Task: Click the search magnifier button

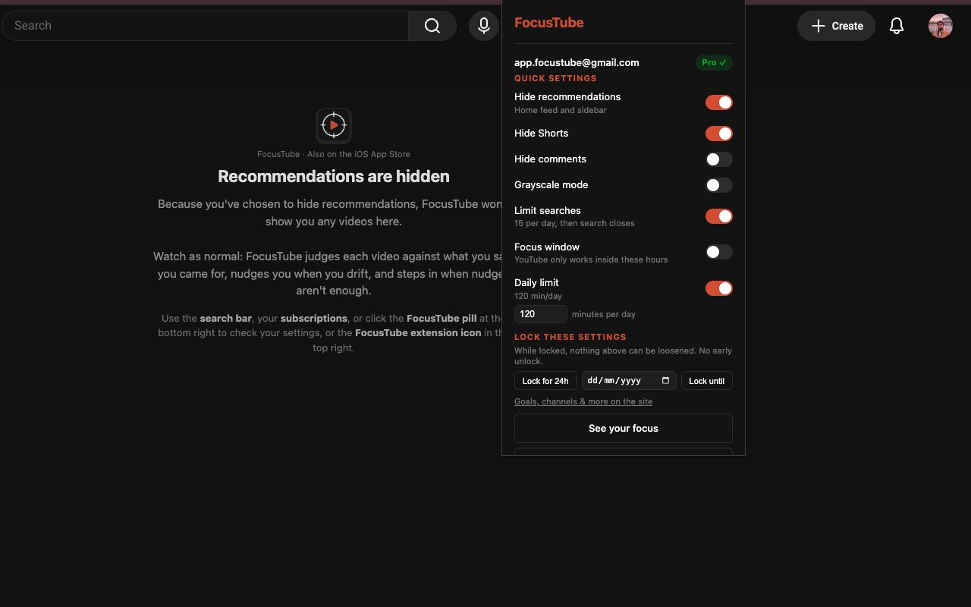Action: (432, 26)
